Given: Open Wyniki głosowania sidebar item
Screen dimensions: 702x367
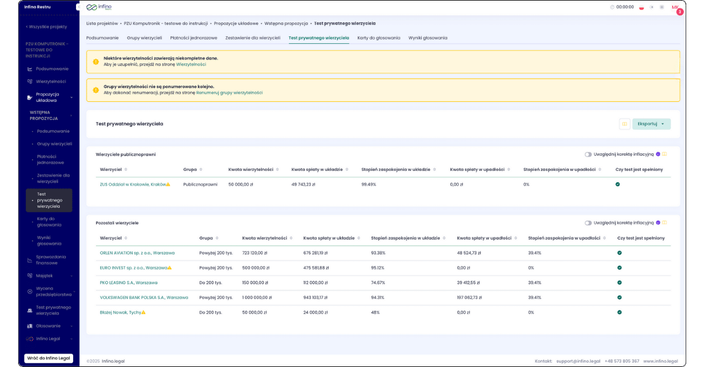Looking at the screenshot, I should coord(49,241).
